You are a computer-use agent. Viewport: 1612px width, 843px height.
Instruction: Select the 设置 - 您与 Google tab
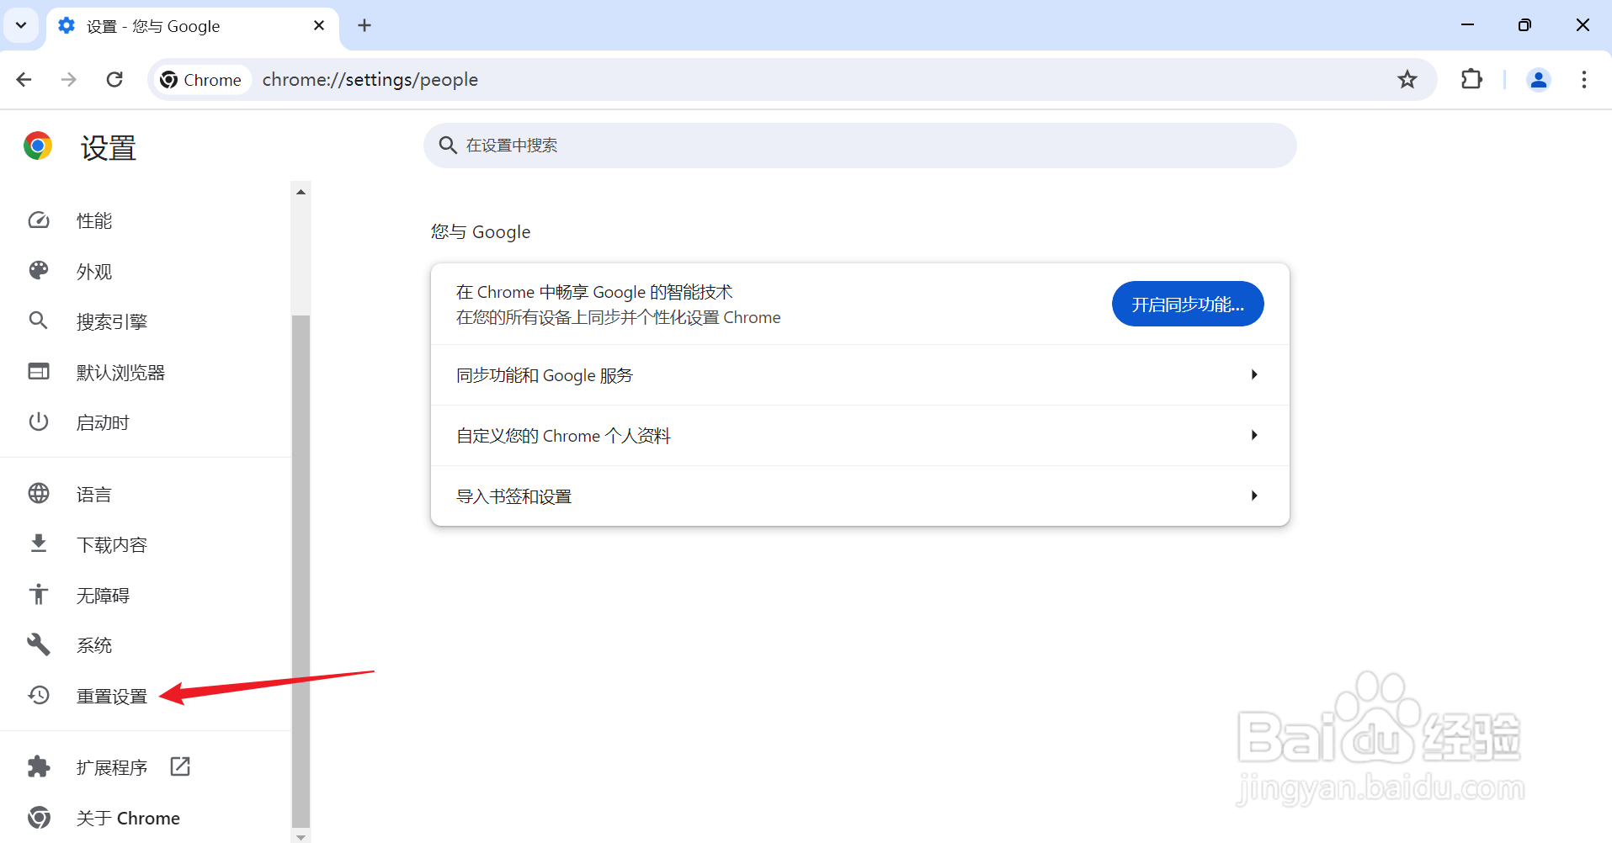pos(194,26)
